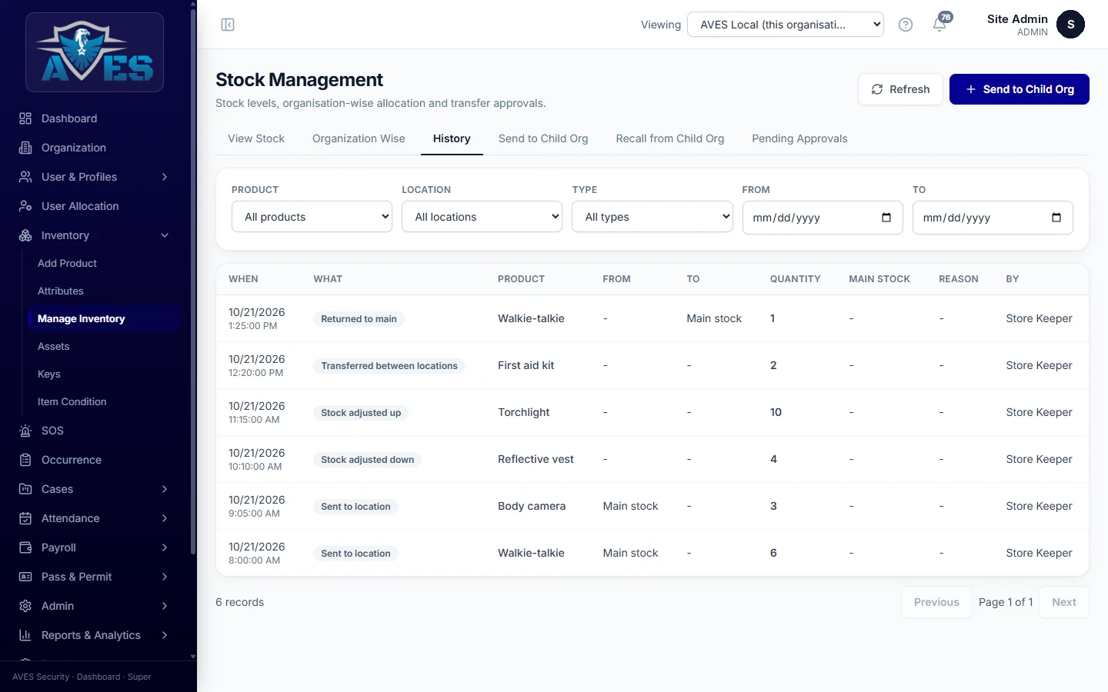The width and height of the screenshot is (1108, 692).
Task: Open the Product filter dropdown
Action: tap(312, 217)
